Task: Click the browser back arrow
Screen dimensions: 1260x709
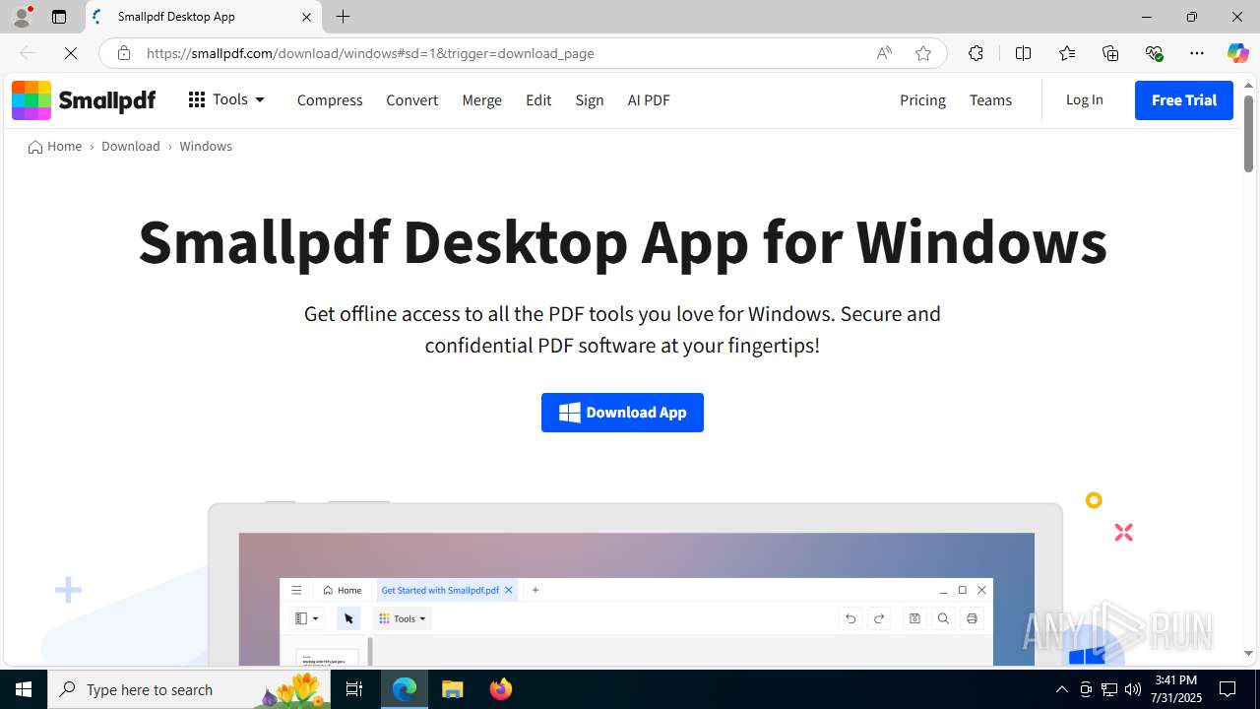Action: (x=28, y=53)
